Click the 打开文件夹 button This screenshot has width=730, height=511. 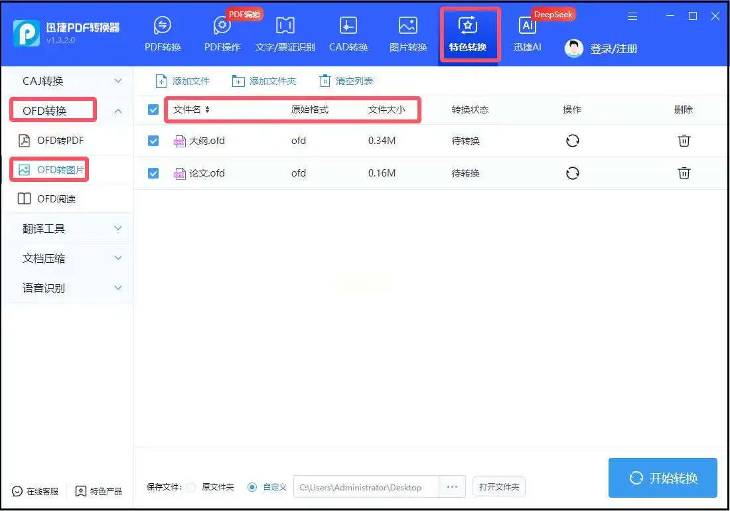click(498, 487)
